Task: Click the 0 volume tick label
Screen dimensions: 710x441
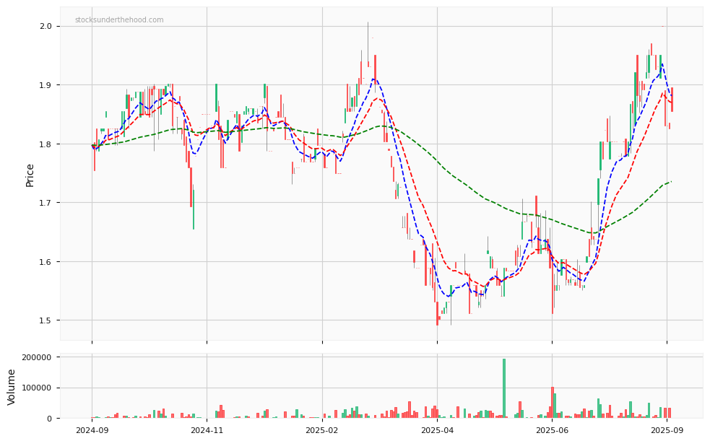Action: click(51, 419)
